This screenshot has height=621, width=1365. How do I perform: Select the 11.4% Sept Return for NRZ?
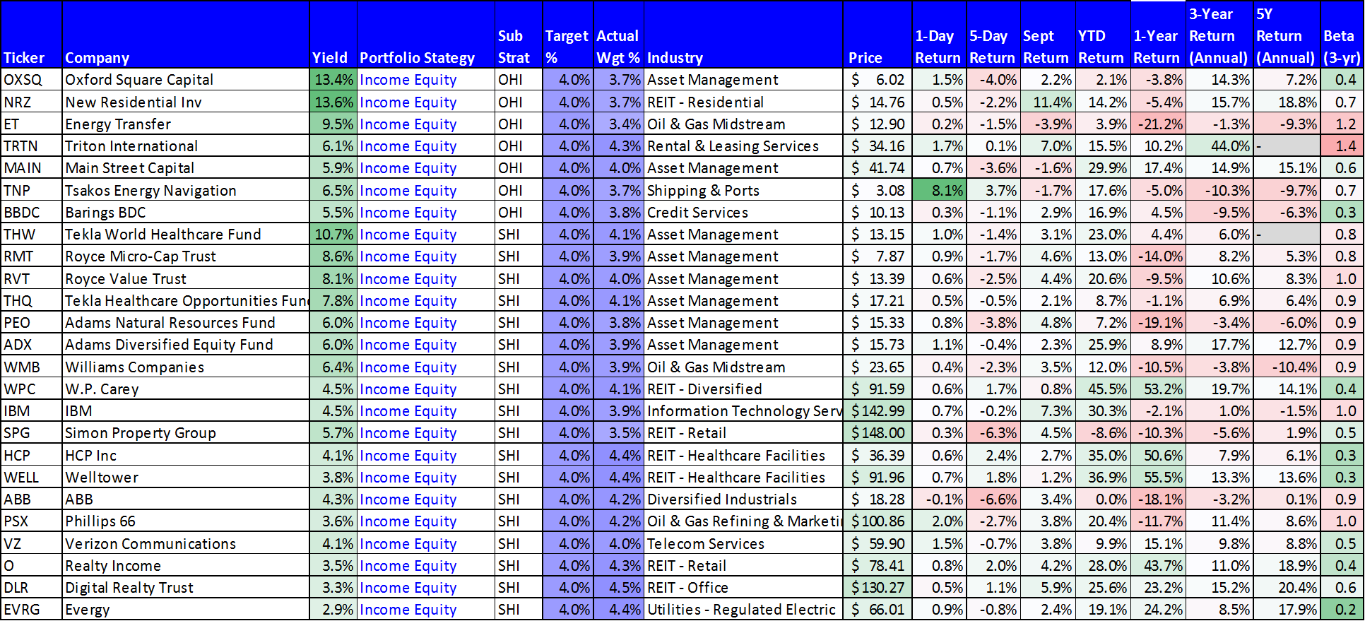point(1048,102)
